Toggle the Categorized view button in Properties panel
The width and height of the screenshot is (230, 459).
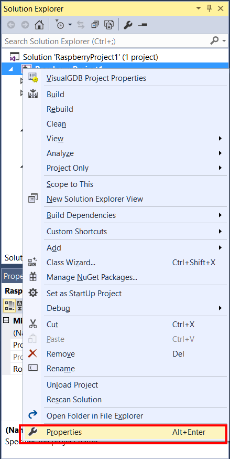pos(9,305)
